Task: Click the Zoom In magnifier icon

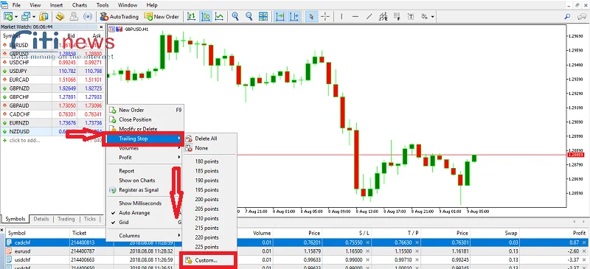Action: 235,16
